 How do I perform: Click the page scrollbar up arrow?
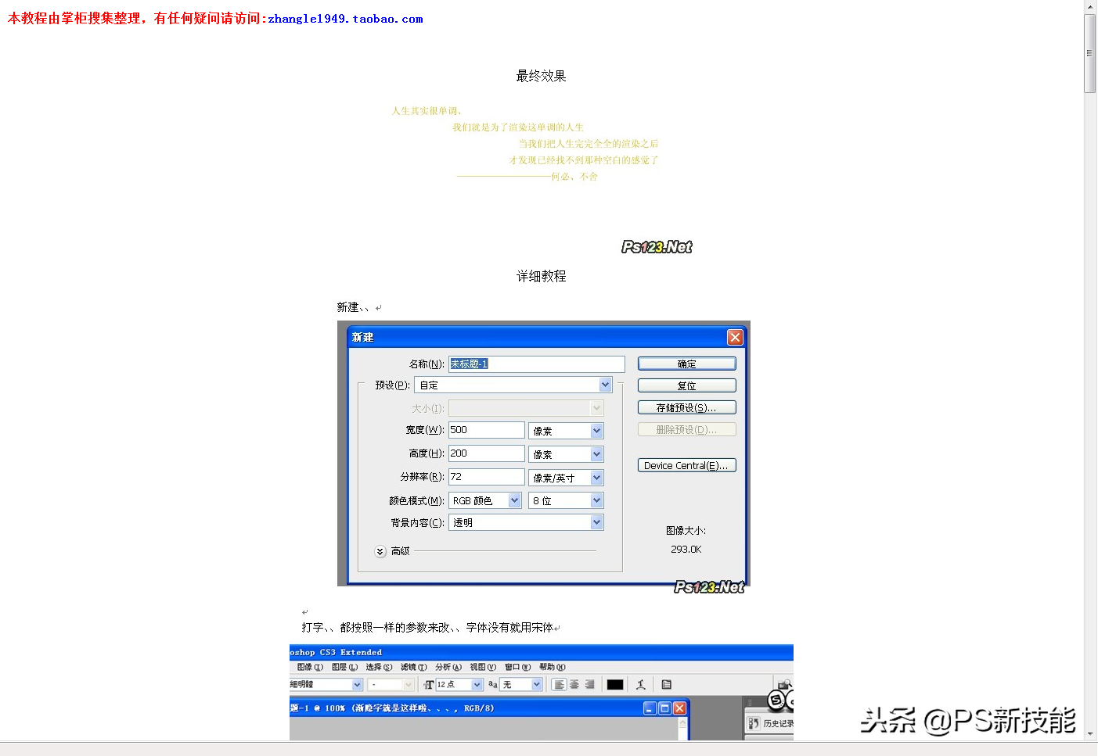coord(1089,6)
